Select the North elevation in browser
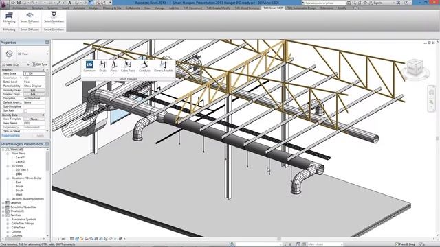Viewport: 440px width, 247px height. click(20, 187)
